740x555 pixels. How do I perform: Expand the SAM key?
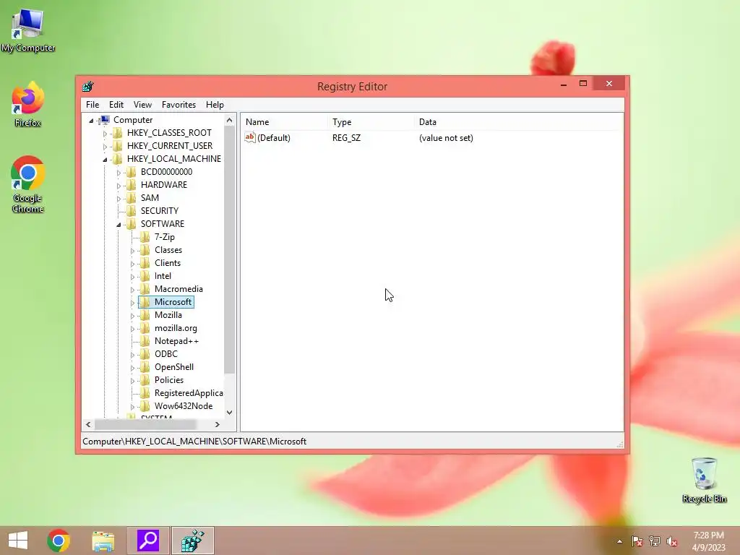[x=119, y=199]
